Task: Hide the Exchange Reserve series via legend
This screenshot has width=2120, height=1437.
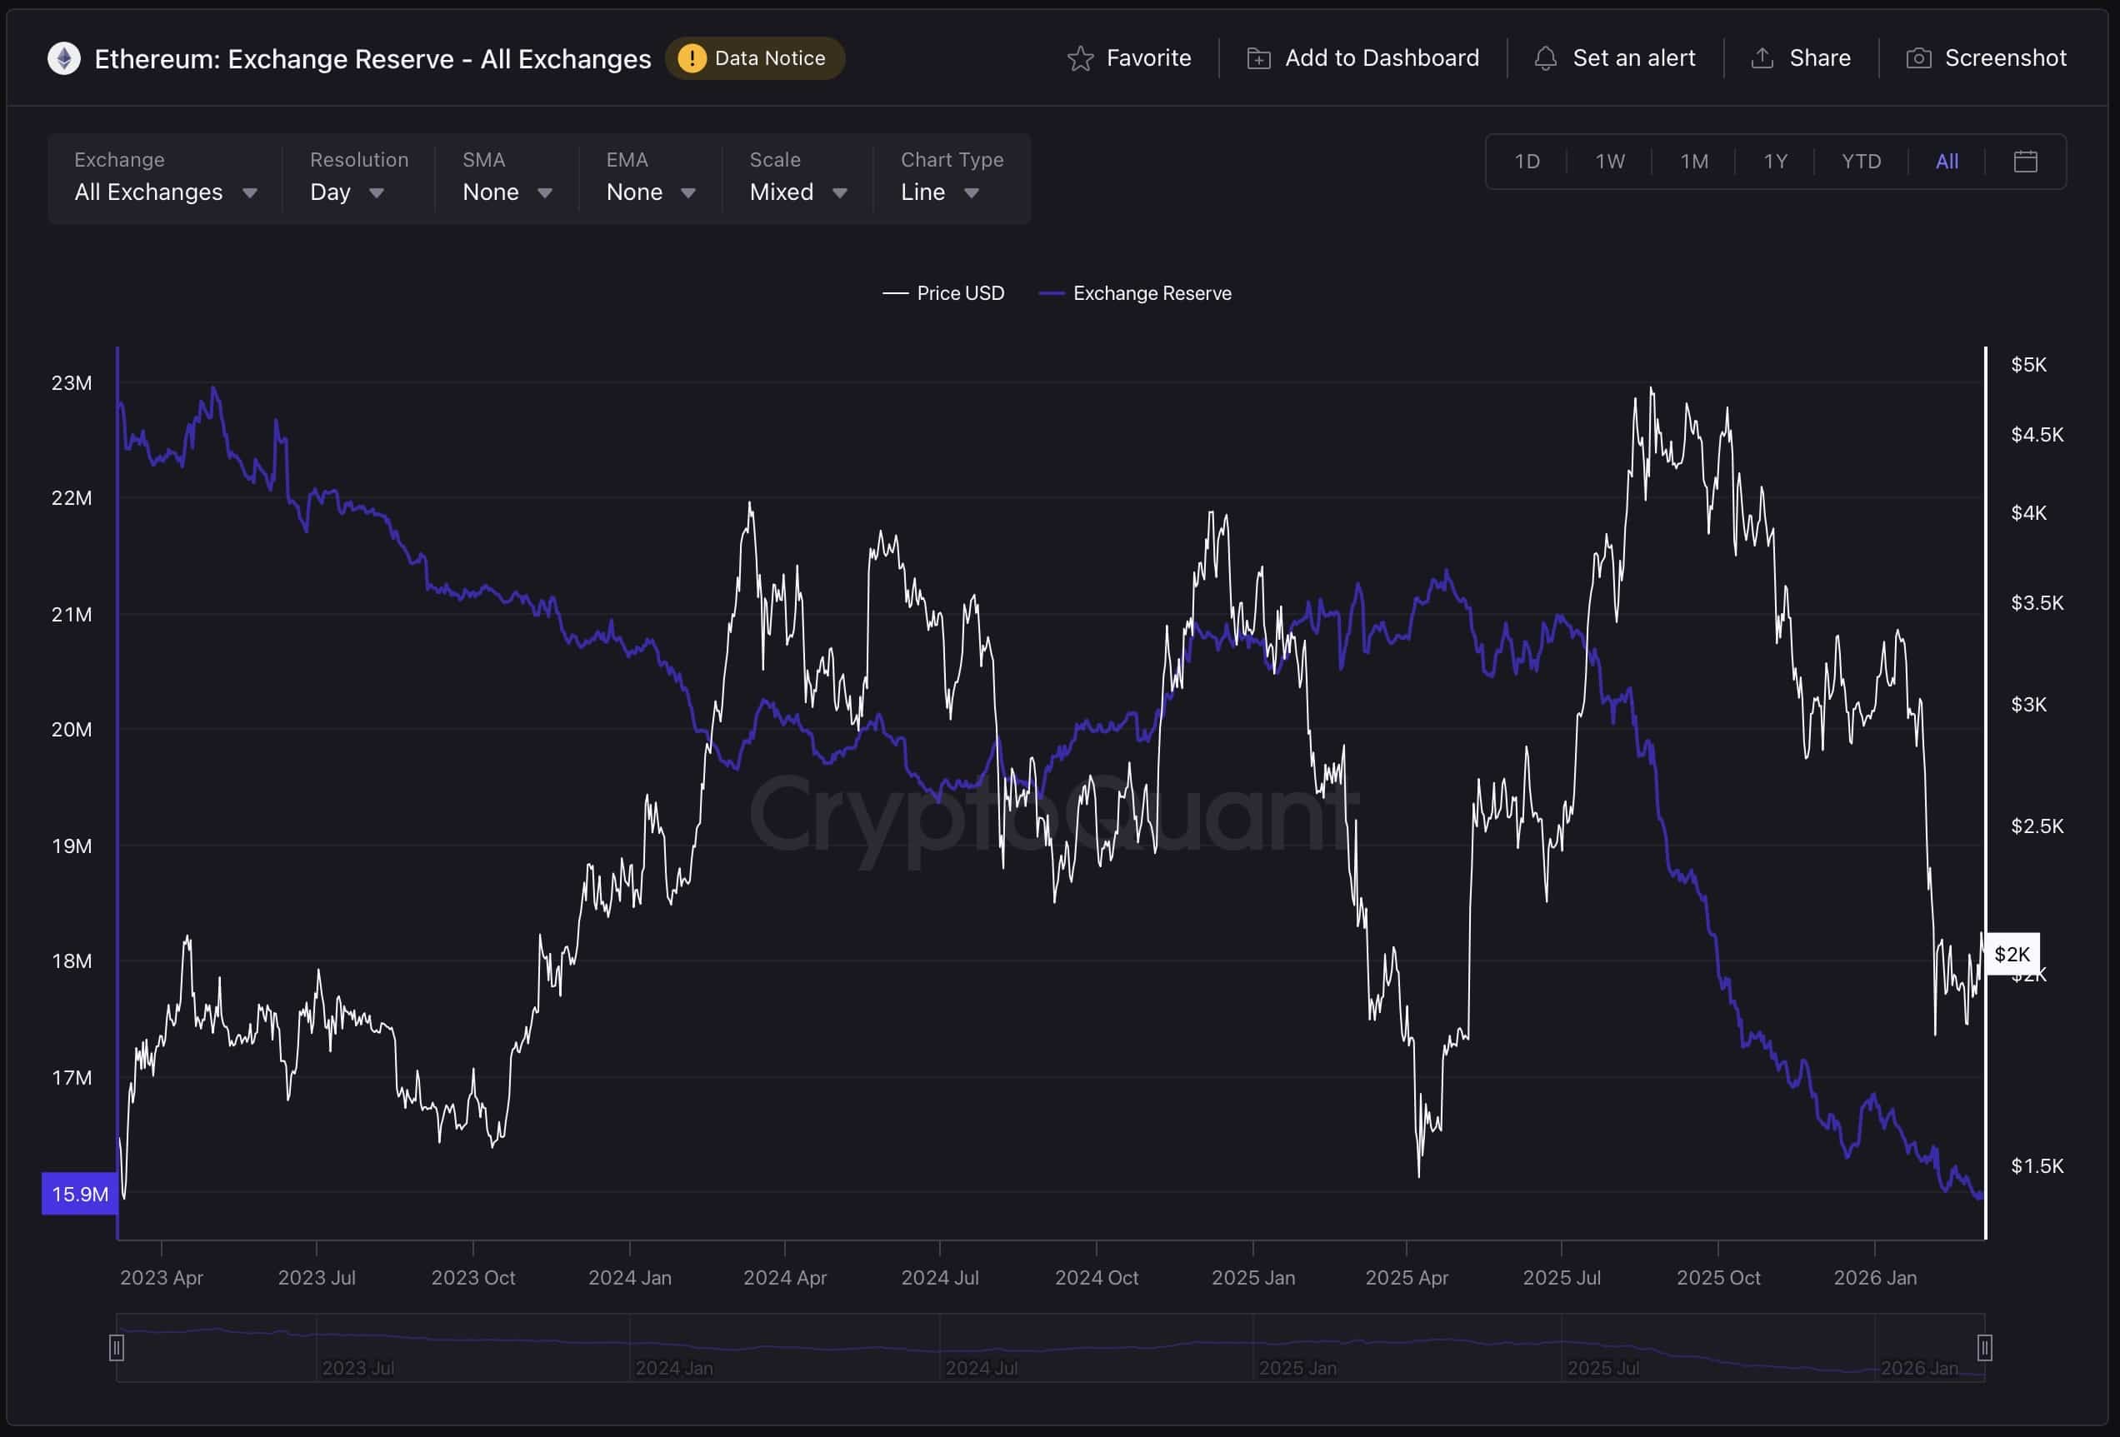Action: point(1135,292)
